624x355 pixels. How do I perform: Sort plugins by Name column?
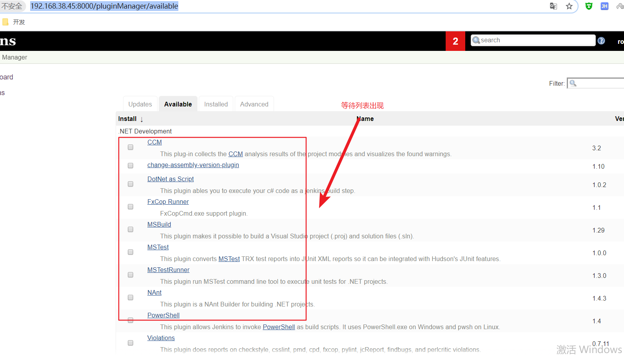365,119
